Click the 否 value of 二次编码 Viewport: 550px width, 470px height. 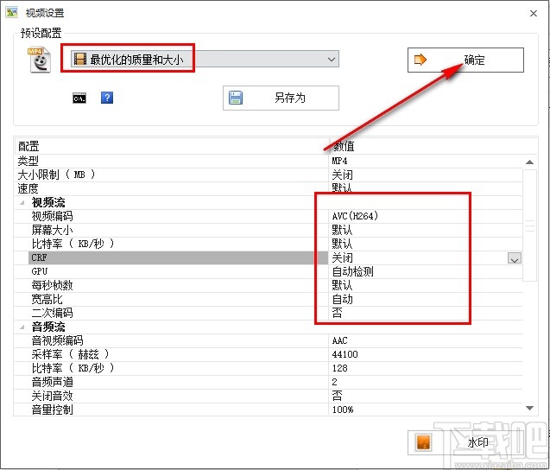click(337, 313)
